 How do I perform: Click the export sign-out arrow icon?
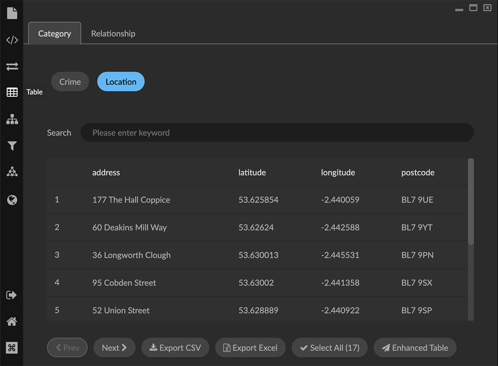tap(12, 295)
